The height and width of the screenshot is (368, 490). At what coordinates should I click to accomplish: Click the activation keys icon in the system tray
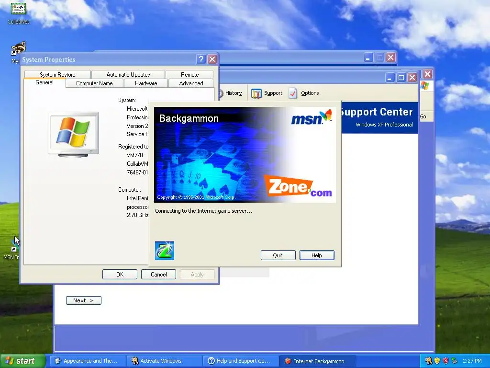point(428,361)
